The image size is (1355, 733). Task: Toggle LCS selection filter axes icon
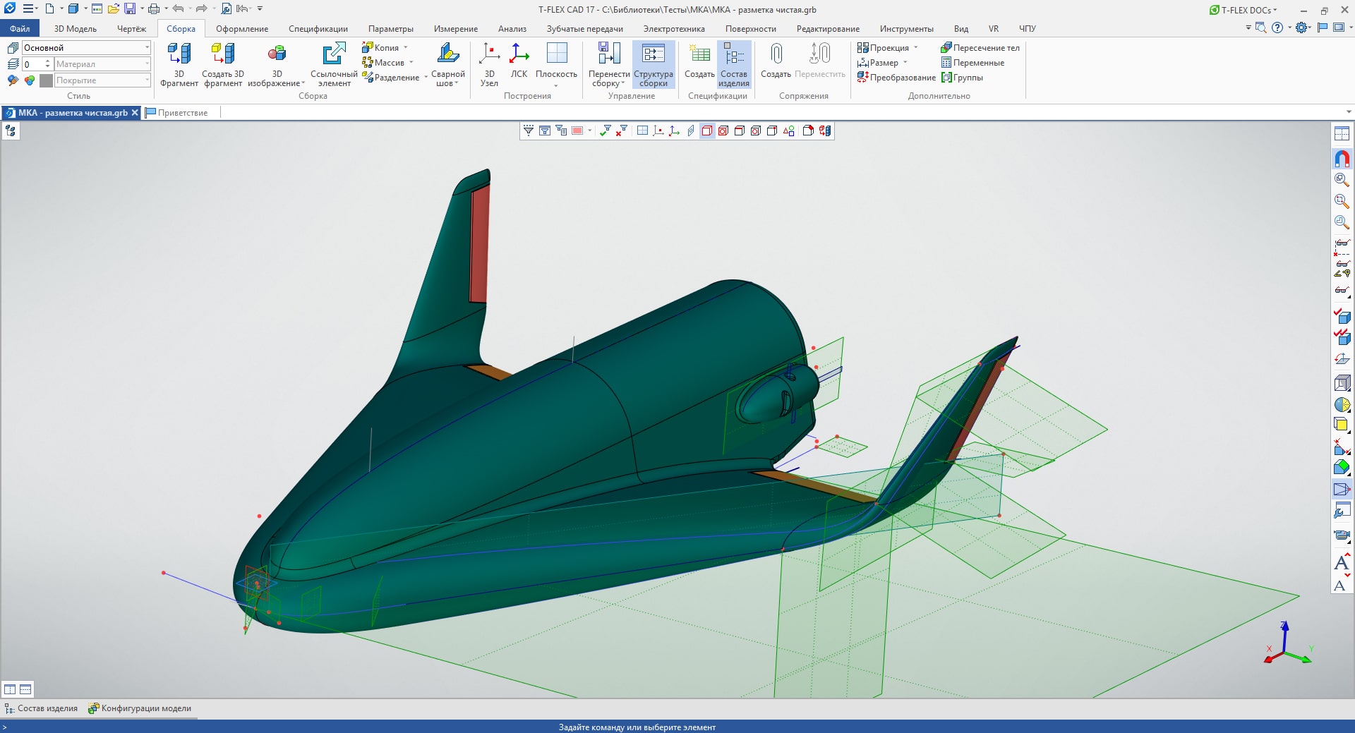pos(675,131)
